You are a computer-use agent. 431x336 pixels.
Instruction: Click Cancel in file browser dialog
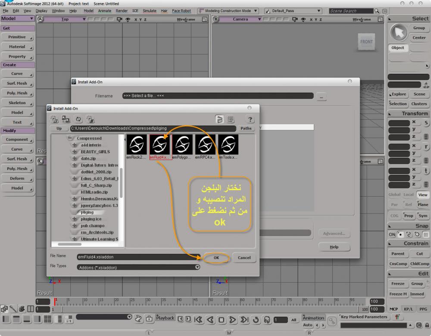[x=244, y=258]
